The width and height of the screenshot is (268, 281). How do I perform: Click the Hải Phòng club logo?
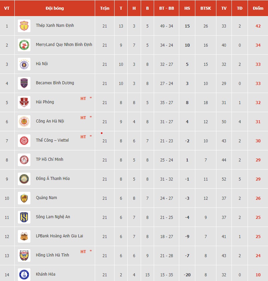pos(24,102)
